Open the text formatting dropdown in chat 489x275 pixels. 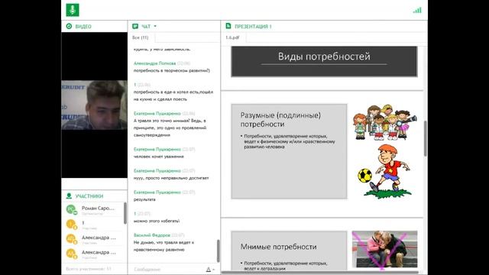click(x=210, y=270)
